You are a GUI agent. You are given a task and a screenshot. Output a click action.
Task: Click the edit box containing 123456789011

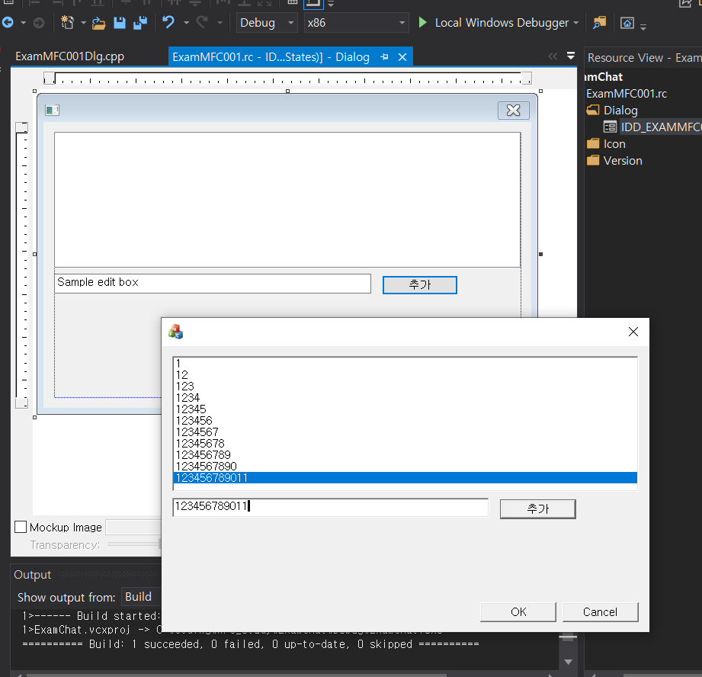pyautogui.click(x=330, y=507)
